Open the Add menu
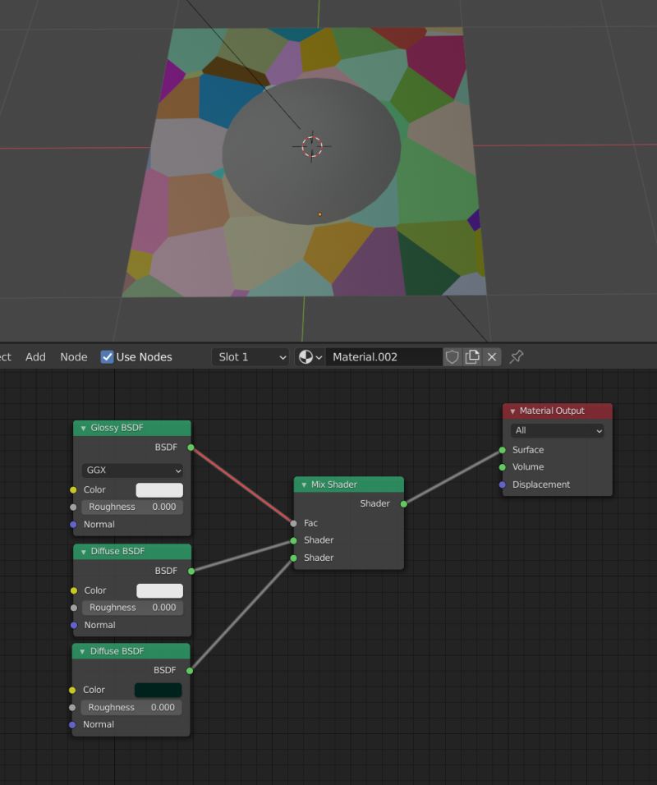This screenshot has width=657, height=785. pyautogui.click(x=35, y=356)
